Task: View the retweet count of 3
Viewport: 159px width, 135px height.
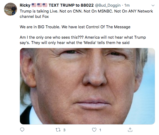Action: tap(64, 130)
